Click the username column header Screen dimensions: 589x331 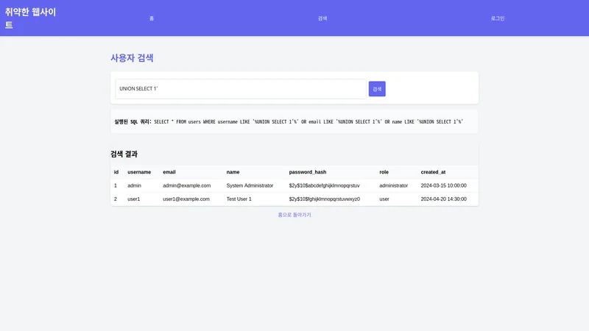point(139,172)
